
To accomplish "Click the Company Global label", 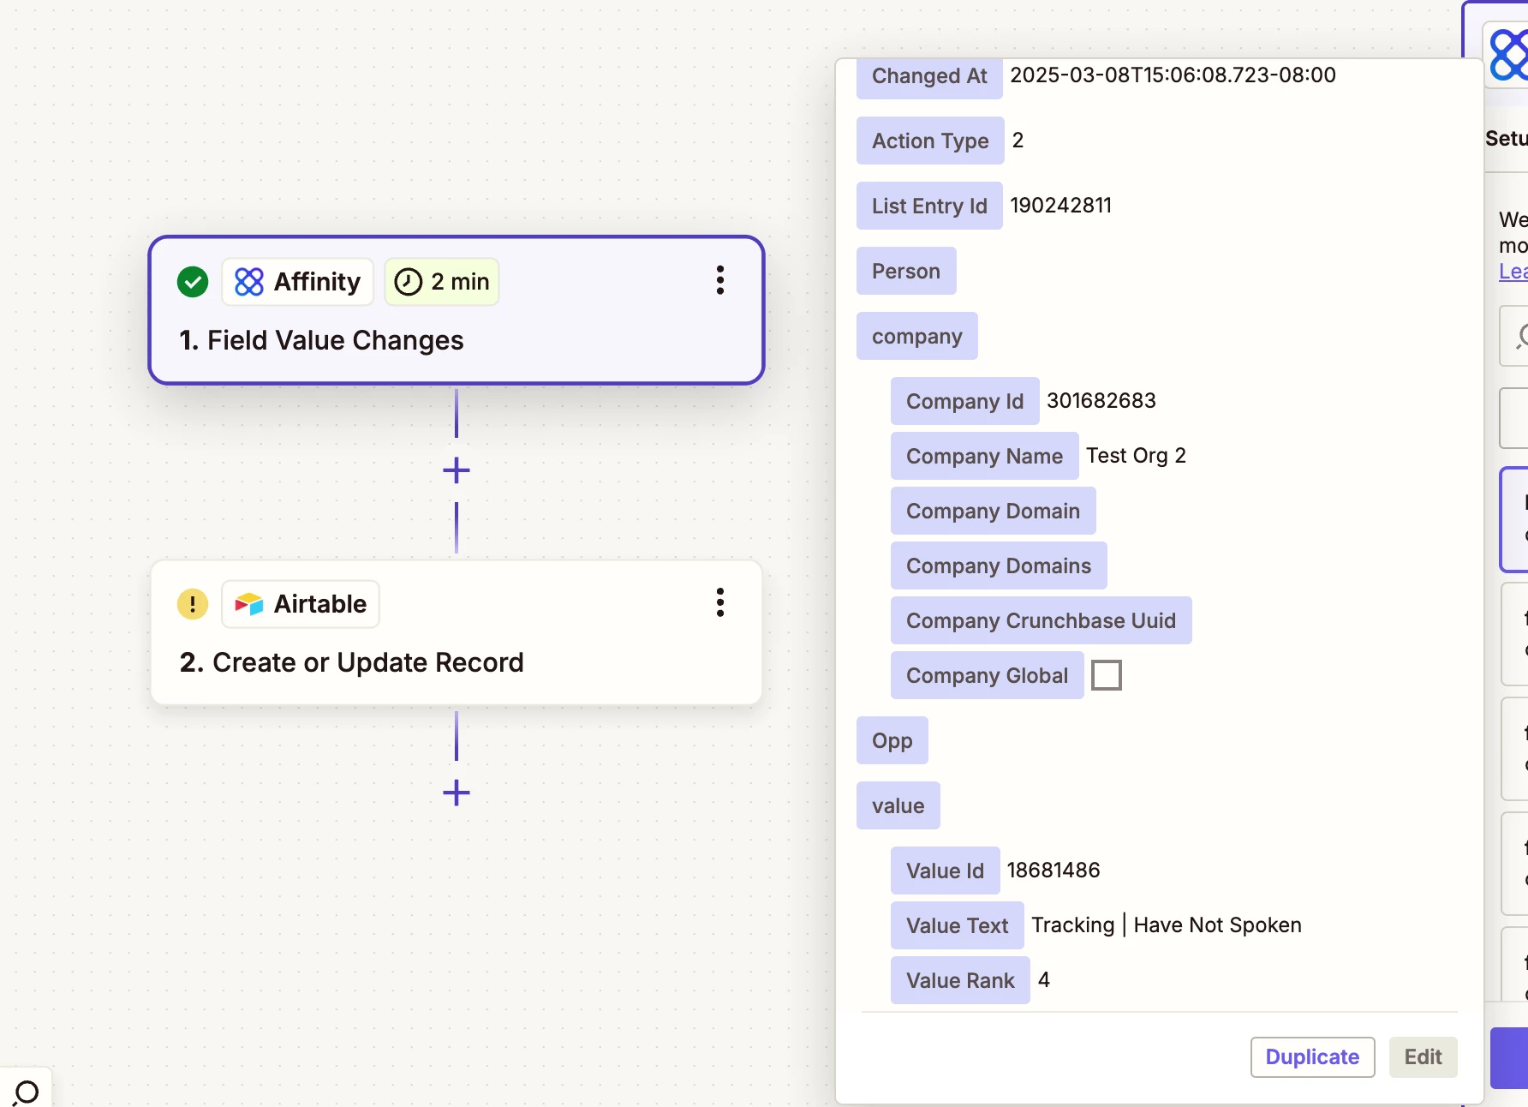I will (988, 675).
